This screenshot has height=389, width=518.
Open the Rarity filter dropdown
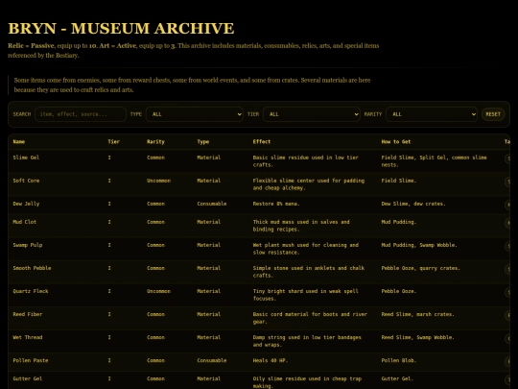(x=432, y=114)
